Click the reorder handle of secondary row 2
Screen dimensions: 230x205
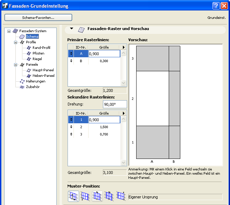tap(71, 127)
